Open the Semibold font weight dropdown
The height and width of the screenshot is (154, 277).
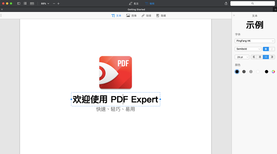pyautogui.click(x=248, y=49)
